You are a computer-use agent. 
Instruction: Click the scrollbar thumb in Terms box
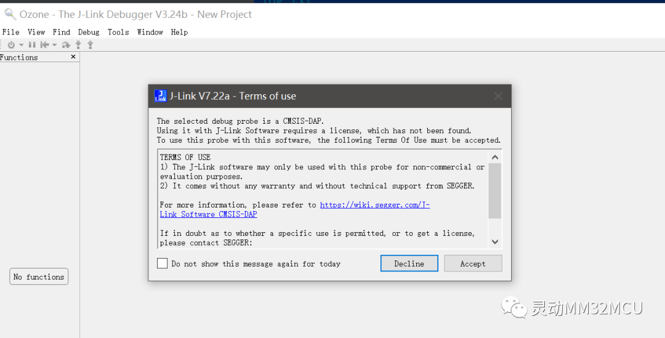[x=495, y=191]
